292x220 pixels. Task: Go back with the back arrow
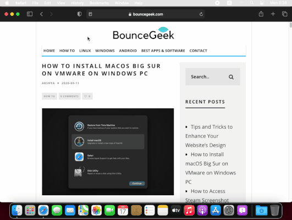click(x=42, y=14)
